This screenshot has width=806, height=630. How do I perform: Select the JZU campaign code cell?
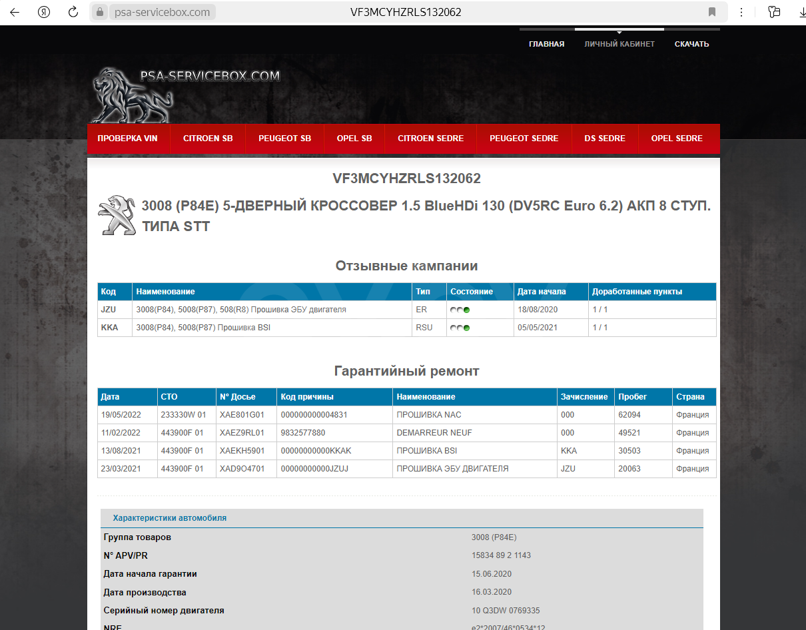click(115, 310)
